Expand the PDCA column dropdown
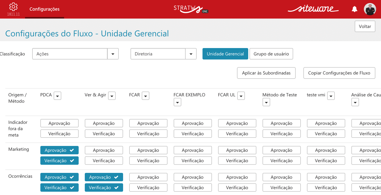This screenshot has height=195, width=381. click(57, 96)
